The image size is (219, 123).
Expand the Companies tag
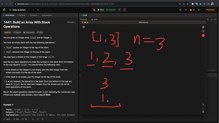(29, 32)
